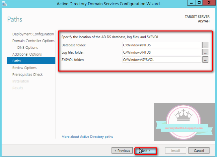
Task: Go to Deployment Configuration step
Action: point(33,34)
